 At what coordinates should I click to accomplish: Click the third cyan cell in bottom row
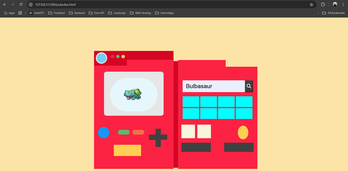point(227,113)
